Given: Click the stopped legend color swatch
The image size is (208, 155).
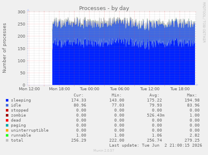Looking at the screenshot, I should pyautogui.click(x=7, y=110).
